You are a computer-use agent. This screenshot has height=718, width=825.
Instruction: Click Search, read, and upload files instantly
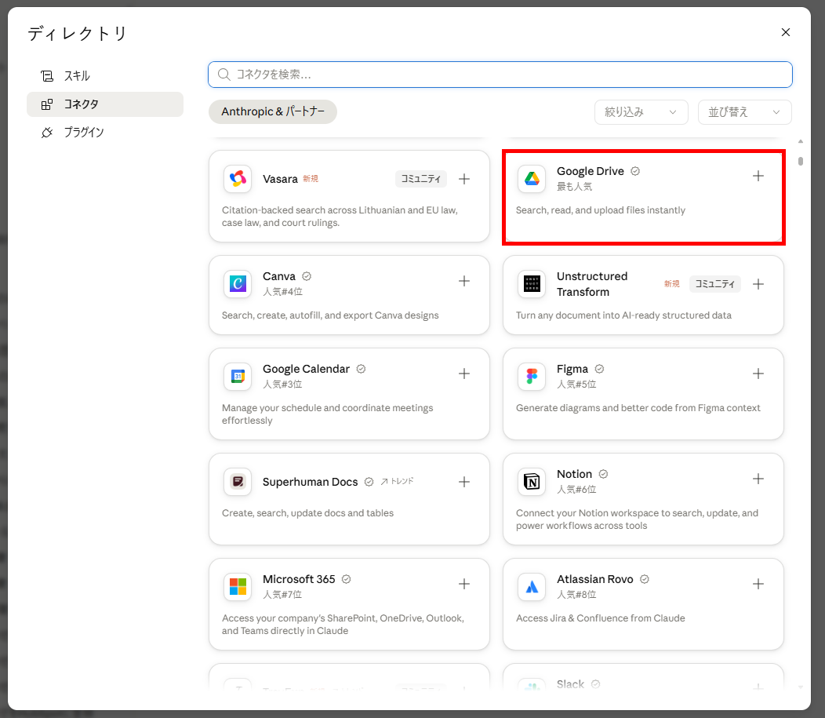coord(601,210)
